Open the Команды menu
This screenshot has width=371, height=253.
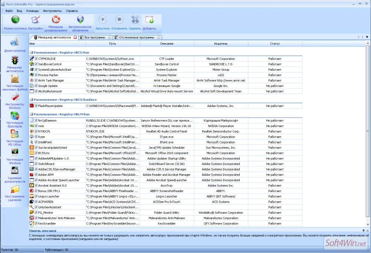(x=32, y=11)
